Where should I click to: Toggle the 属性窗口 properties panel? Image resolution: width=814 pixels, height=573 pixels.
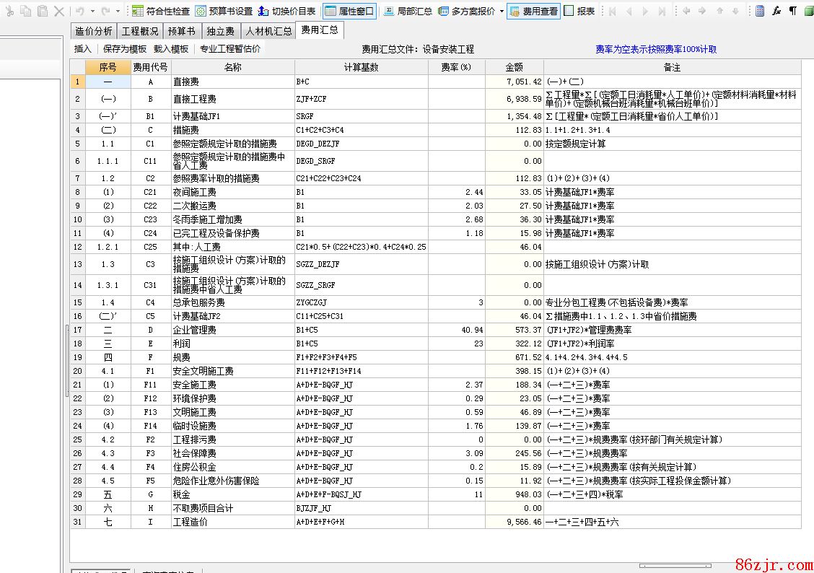coord(350,11)
